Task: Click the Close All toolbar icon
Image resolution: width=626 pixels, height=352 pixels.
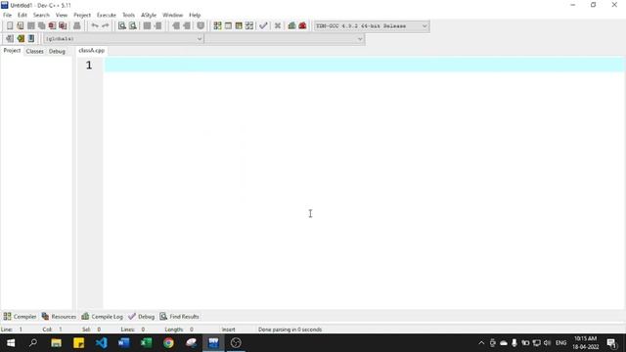Action: [x=63, y=26]
